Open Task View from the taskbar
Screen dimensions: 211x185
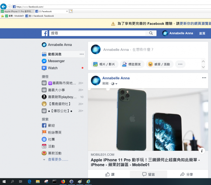(21, 182)
